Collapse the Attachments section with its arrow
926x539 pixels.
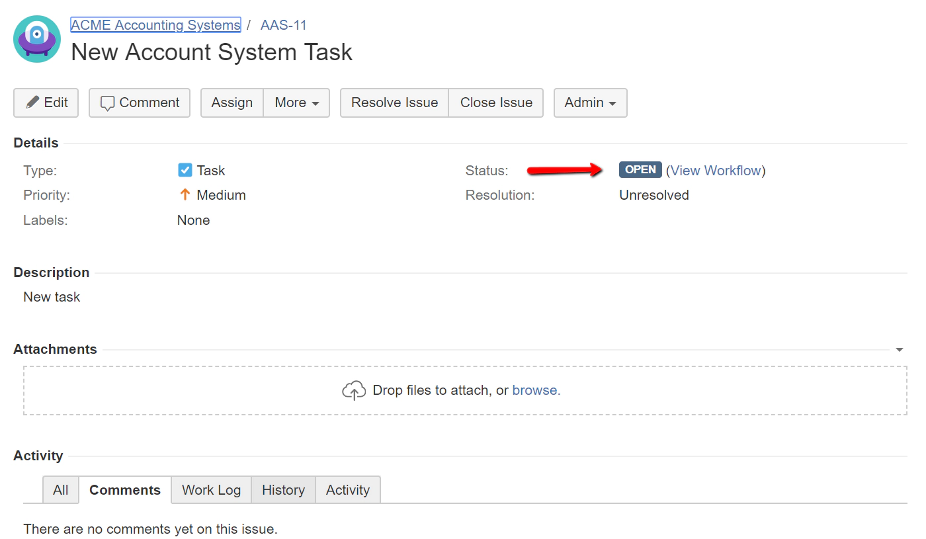(898, 349)
